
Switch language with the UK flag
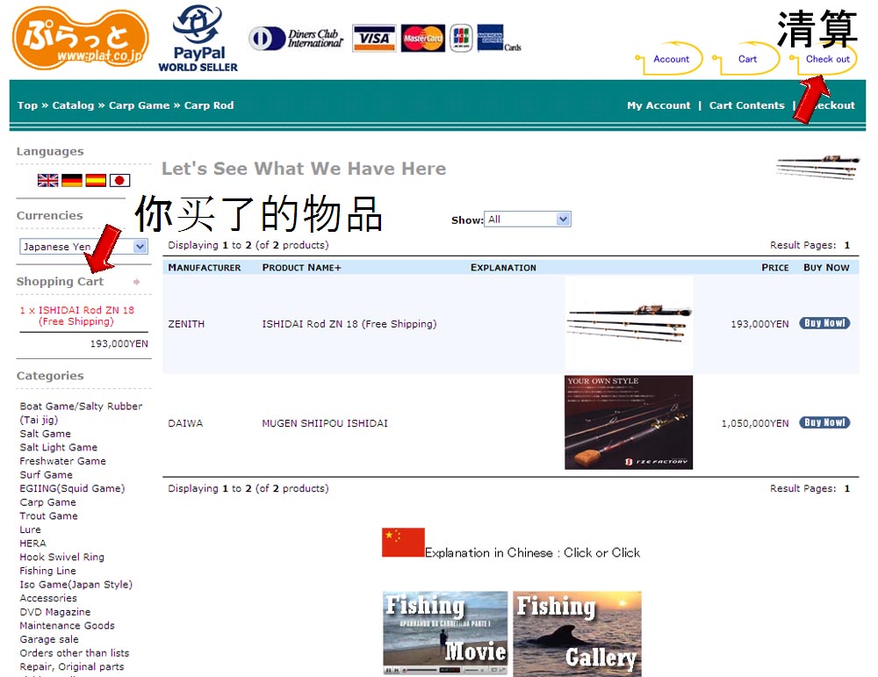tap(47, 180)
